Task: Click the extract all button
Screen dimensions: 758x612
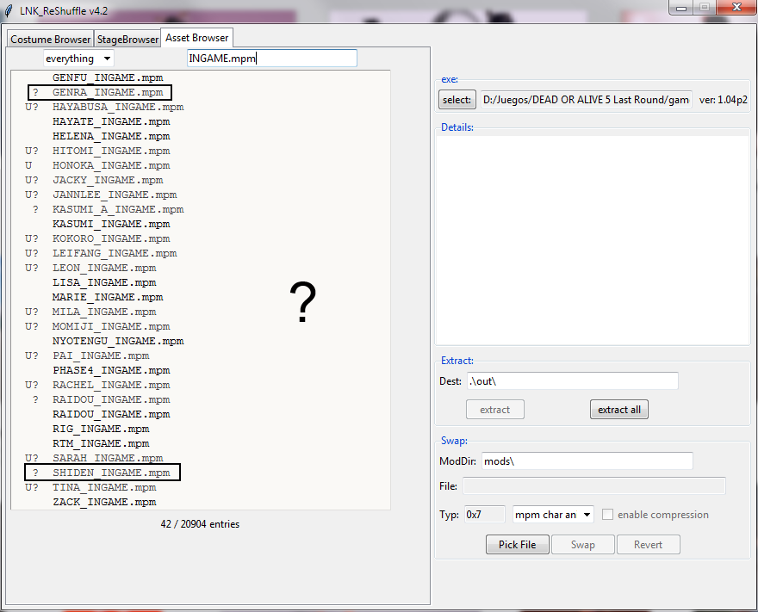Action: pyautogui.click(x=618, y=410)
